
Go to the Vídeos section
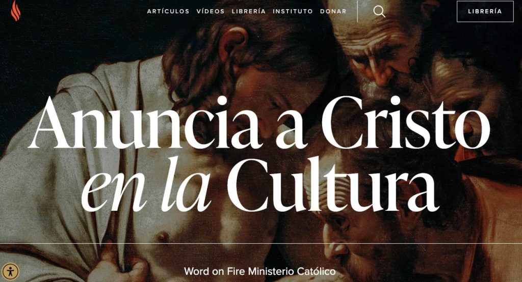pos(211,11)
